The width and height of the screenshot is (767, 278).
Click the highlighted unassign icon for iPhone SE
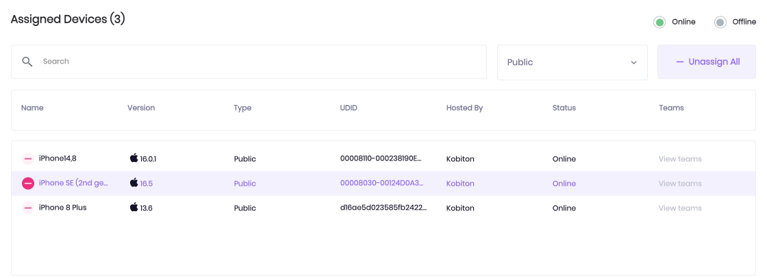click(28, 183)
